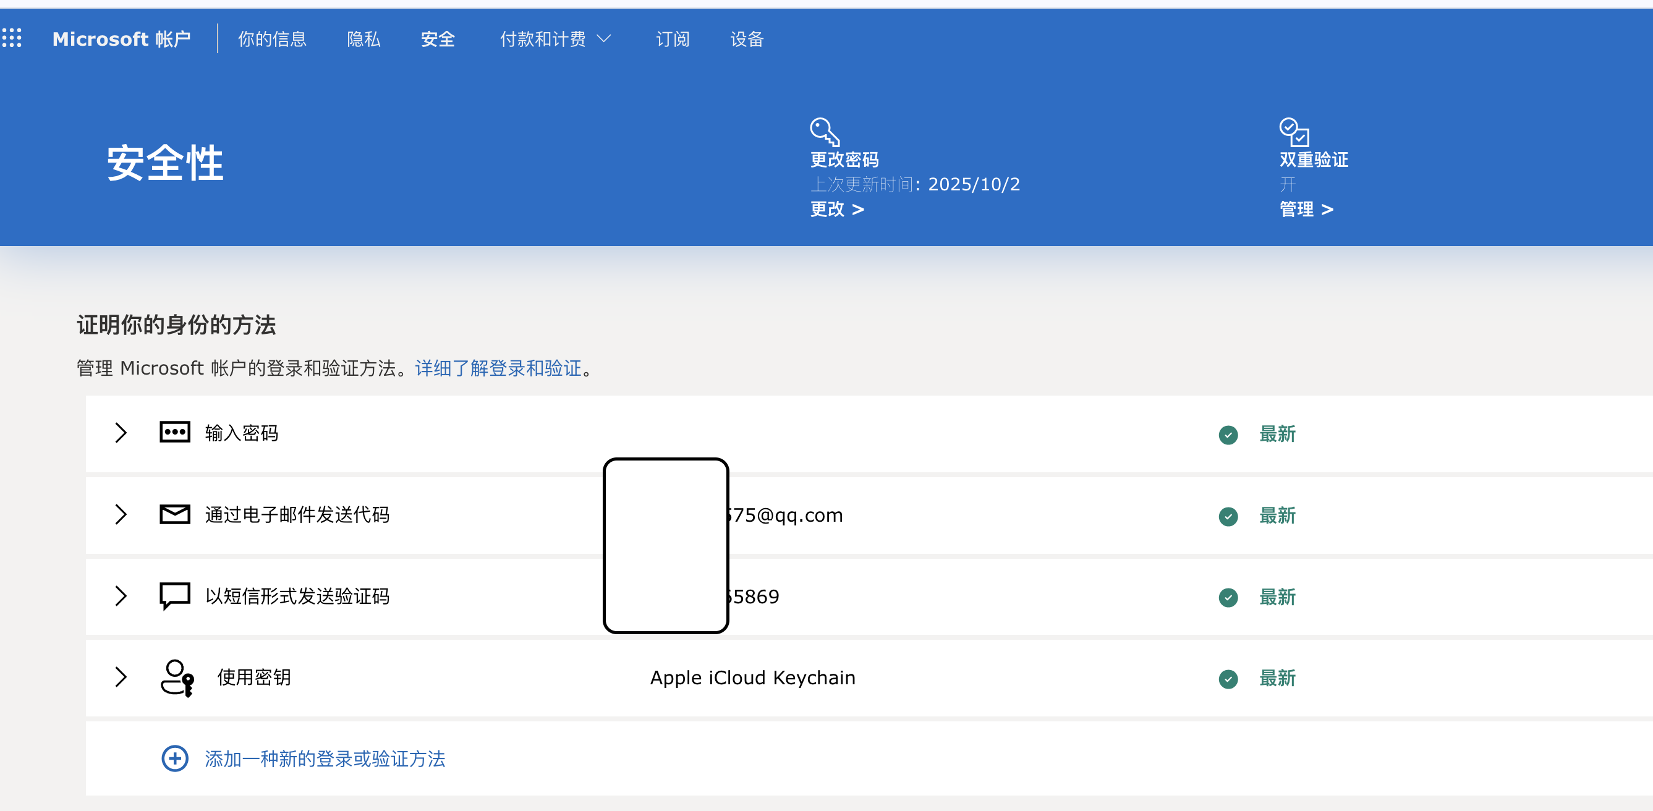The image size is (1653, 811).
Task: Click the passkey icon in 使用密钥 row
Action: (176, 678)
